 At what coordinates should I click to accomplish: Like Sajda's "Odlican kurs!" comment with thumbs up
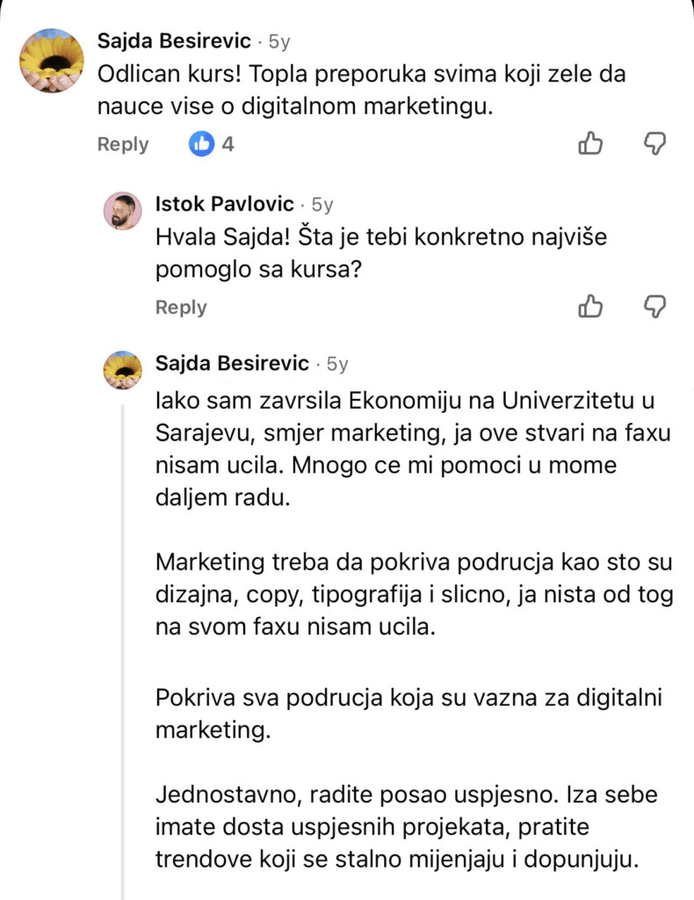590,143
